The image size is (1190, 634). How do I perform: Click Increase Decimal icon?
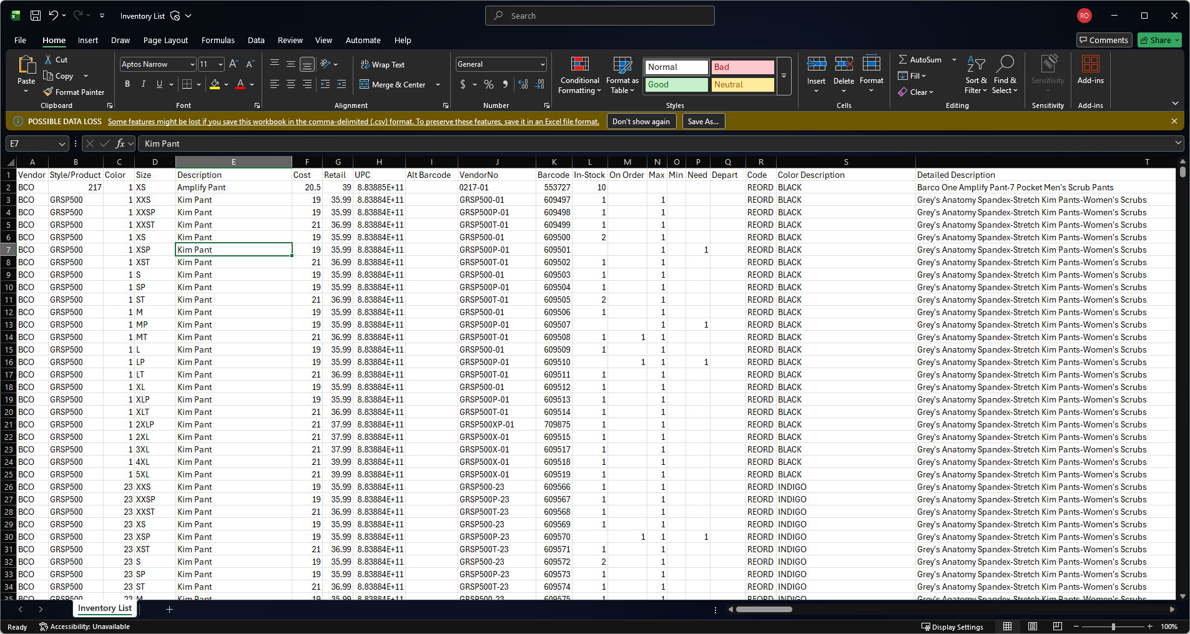(523, 84)
